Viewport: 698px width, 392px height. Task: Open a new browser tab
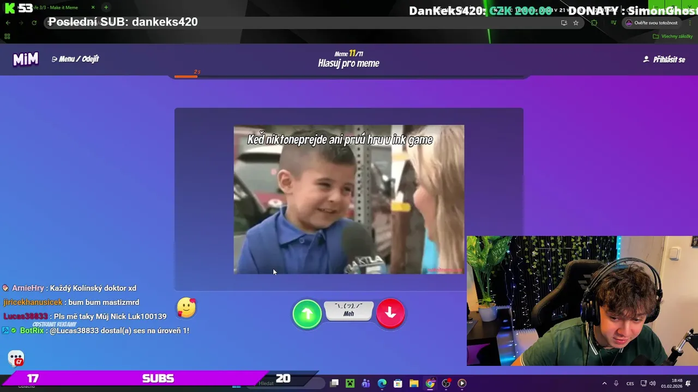point(106,8)
